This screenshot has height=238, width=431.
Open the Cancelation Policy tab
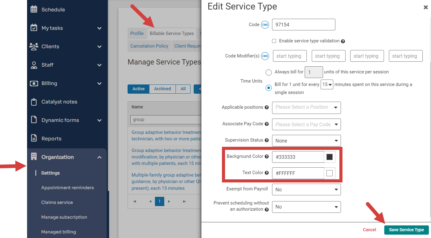(149, 46)
